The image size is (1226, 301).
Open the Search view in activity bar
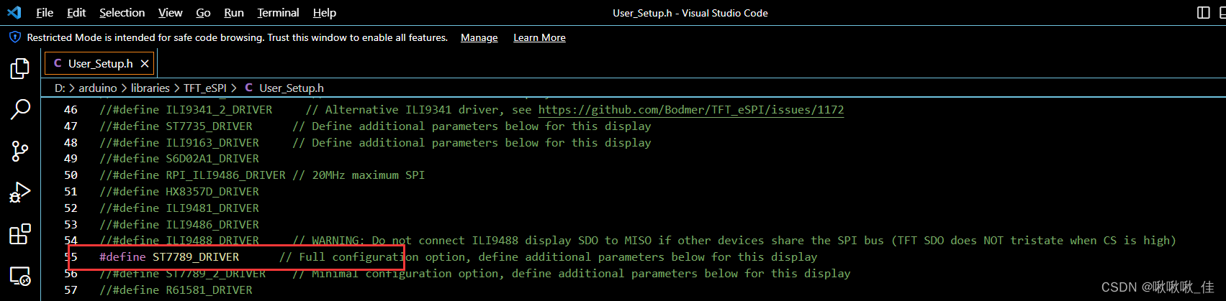click(20, 110)
